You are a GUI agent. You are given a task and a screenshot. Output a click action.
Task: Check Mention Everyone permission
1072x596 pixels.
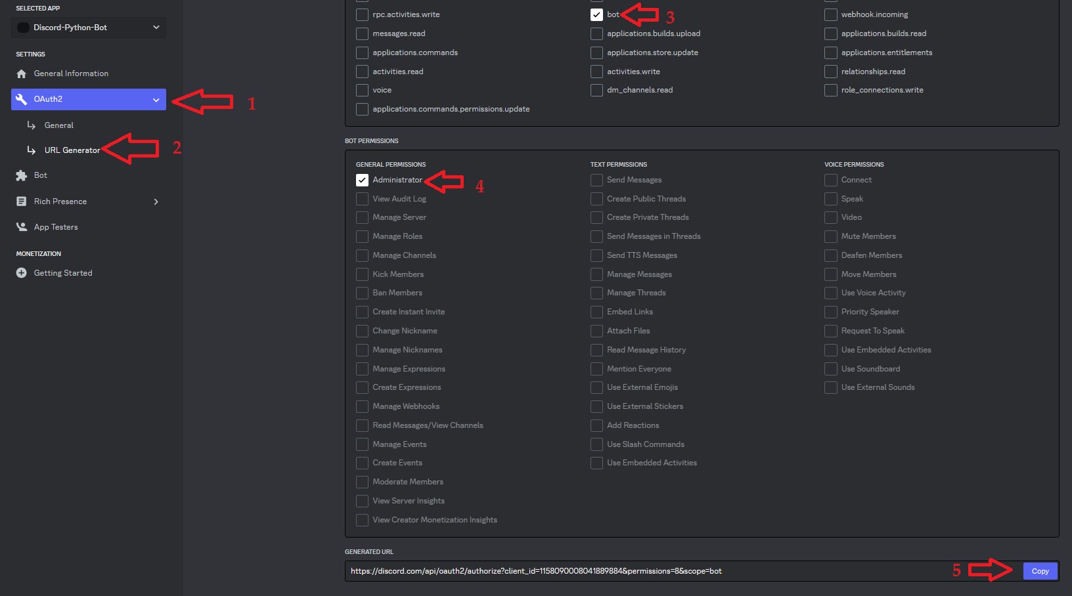596,369
